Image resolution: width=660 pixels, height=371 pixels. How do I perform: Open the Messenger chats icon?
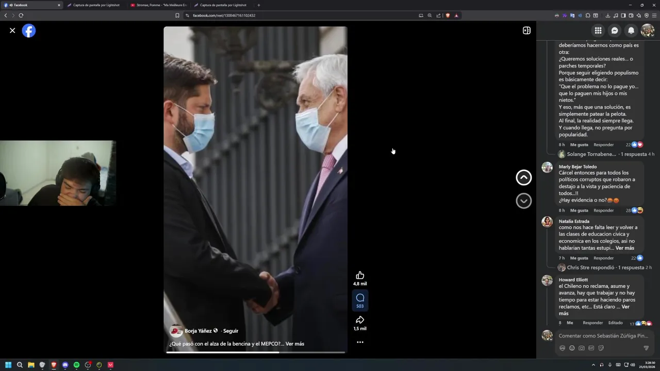point(615,30)
